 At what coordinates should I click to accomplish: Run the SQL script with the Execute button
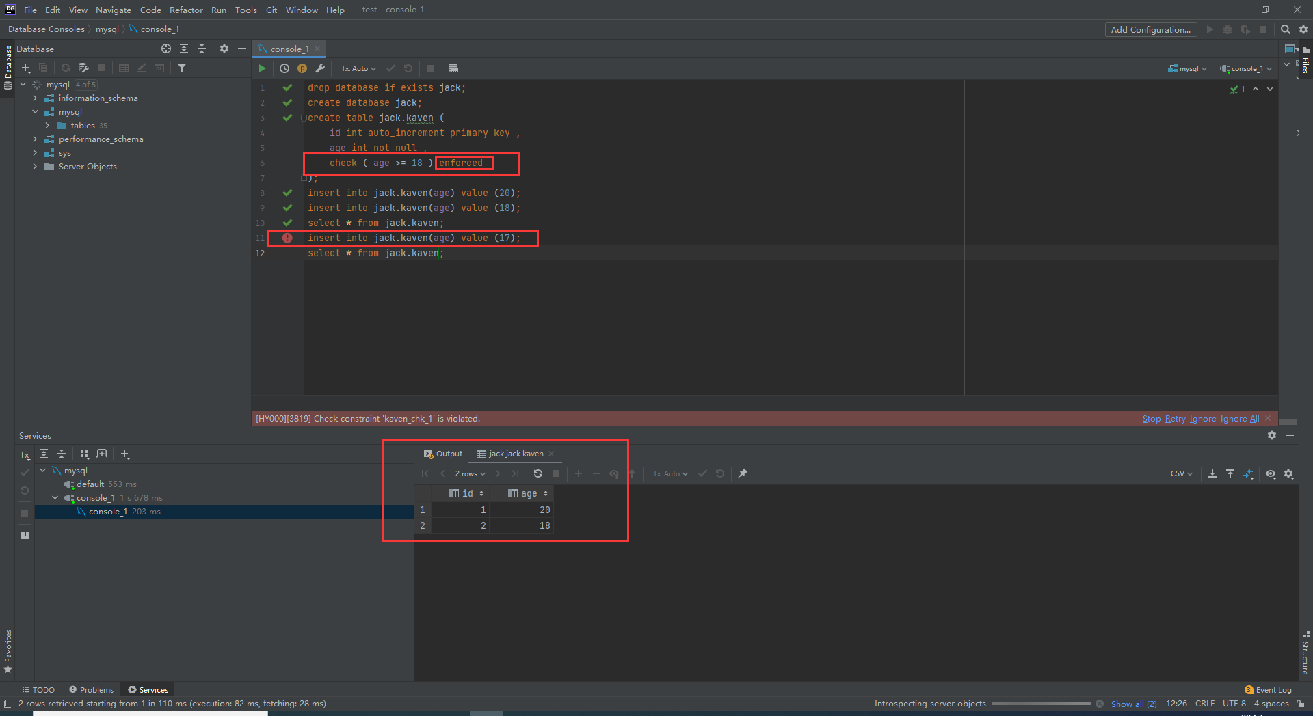262,68
